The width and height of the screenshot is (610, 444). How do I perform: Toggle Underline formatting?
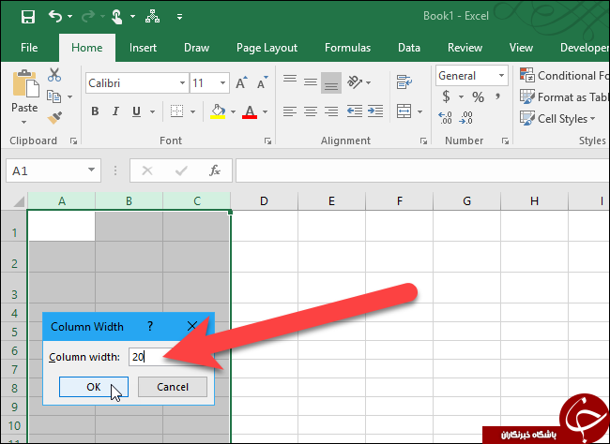pyautogui.click(x=136, y=111)
